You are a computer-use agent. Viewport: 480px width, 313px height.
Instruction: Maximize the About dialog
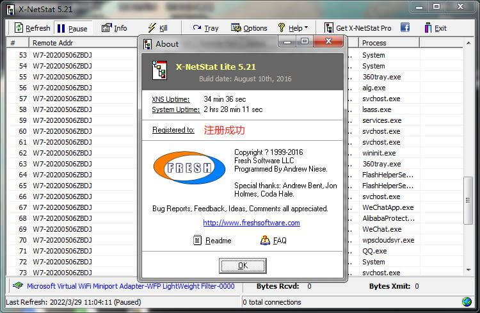pos(304,42)
